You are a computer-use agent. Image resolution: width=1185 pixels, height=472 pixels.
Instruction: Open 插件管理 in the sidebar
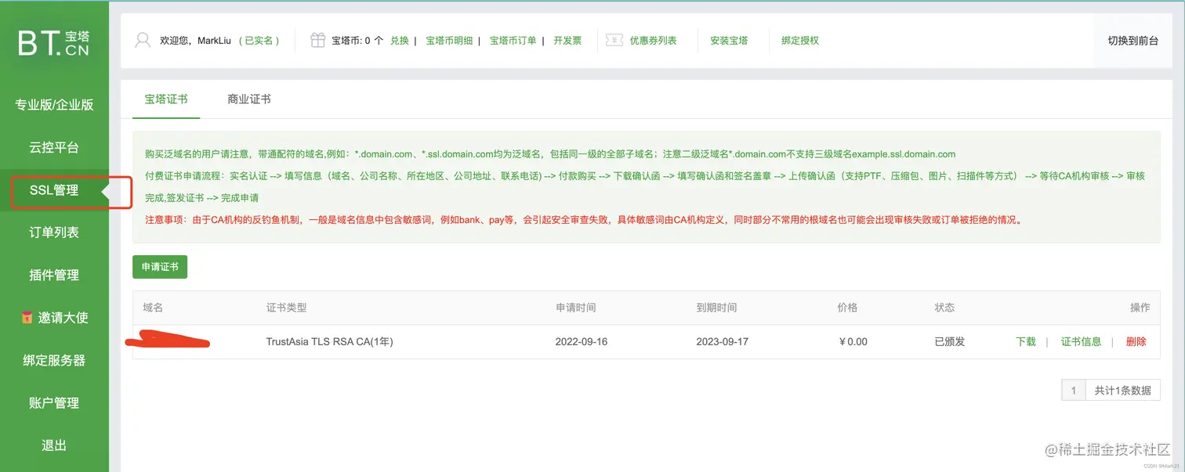tap(53, 275)
